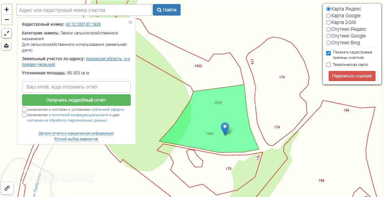Open согласие на обработку персональных данных link
Viewport: 384px width, 197px height.
point(67,120)
